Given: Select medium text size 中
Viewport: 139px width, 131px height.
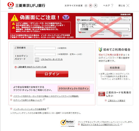Looking at the screenshot, I should [x=91, y=5].
